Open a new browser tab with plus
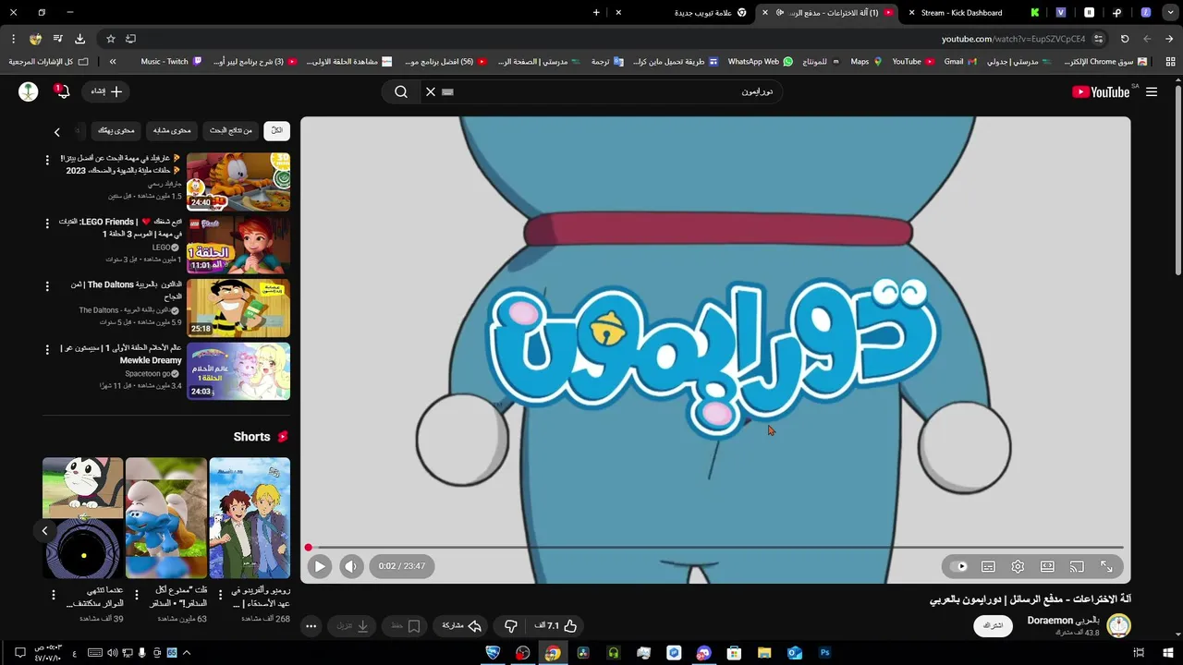This screenshot has height=665, width=1183. point(596,13)
